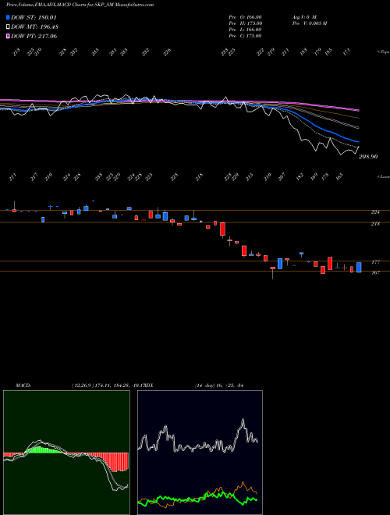This screenshot has height=515, width=390.
Task: Click the 167 support level label
Action: point(375,272)
